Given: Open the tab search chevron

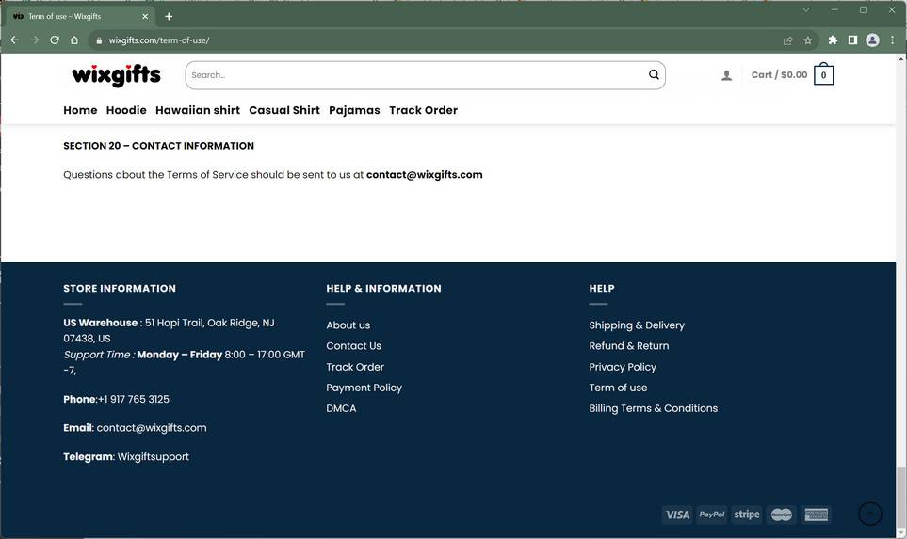Looking at the screenshot, I should click(x=806, y=9).
